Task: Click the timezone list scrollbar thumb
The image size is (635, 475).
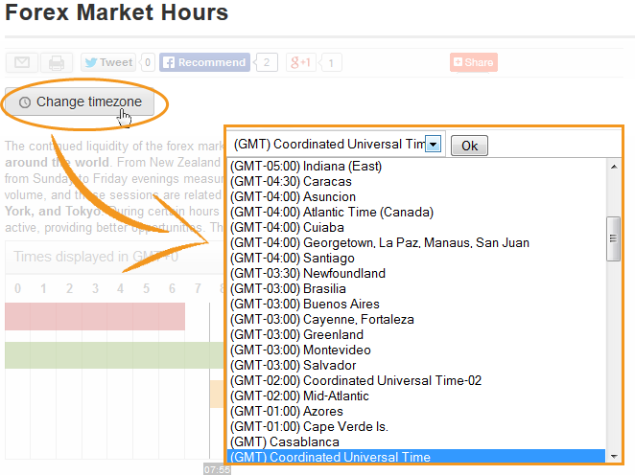Action: click(x=614, y=238)
